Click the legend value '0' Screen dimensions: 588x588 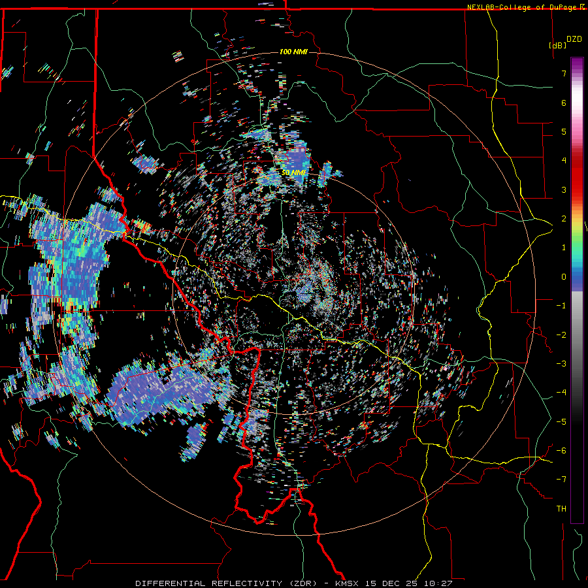[564, 277]
